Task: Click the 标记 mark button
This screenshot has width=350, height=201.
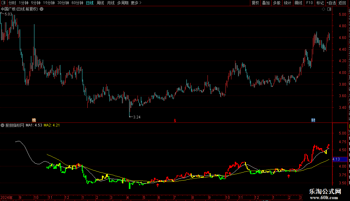Action: tap(320, 3)
